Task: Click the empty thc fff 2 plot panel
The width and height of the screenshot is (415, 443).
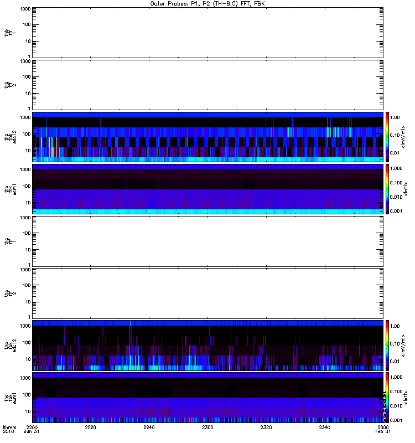Action: [207, 293]
